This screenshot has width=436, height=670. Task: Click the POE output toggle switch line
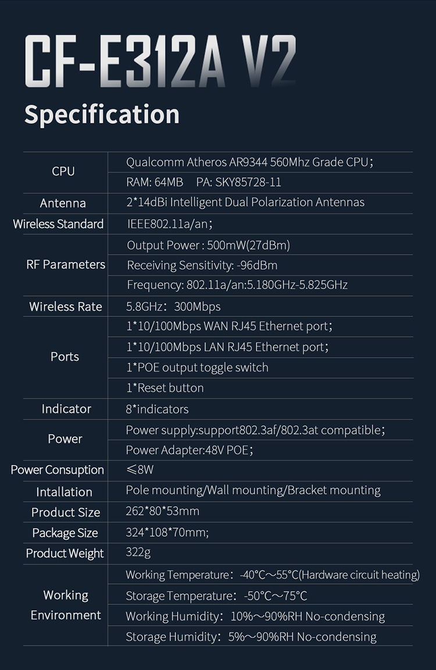(x=197, y=368)
